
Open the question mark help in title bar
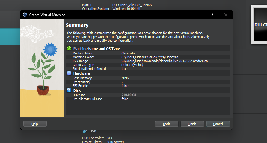212,15
